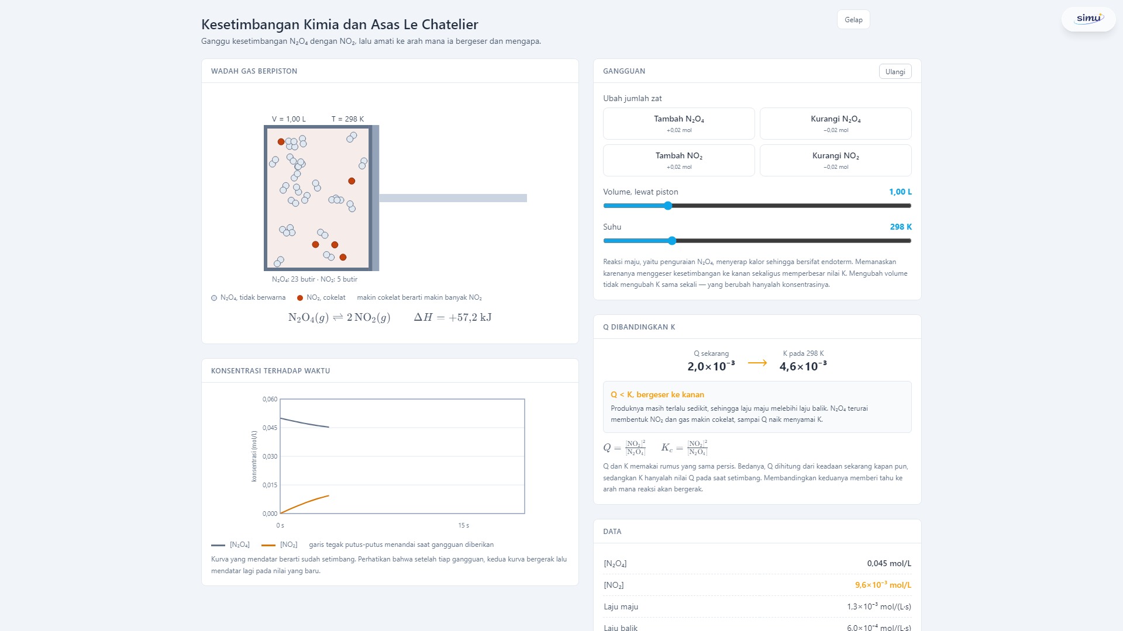This screenshot has width=1123, height=631.
Task: Click Kurangi NO₂ button
Action: [x=835, y=160]
